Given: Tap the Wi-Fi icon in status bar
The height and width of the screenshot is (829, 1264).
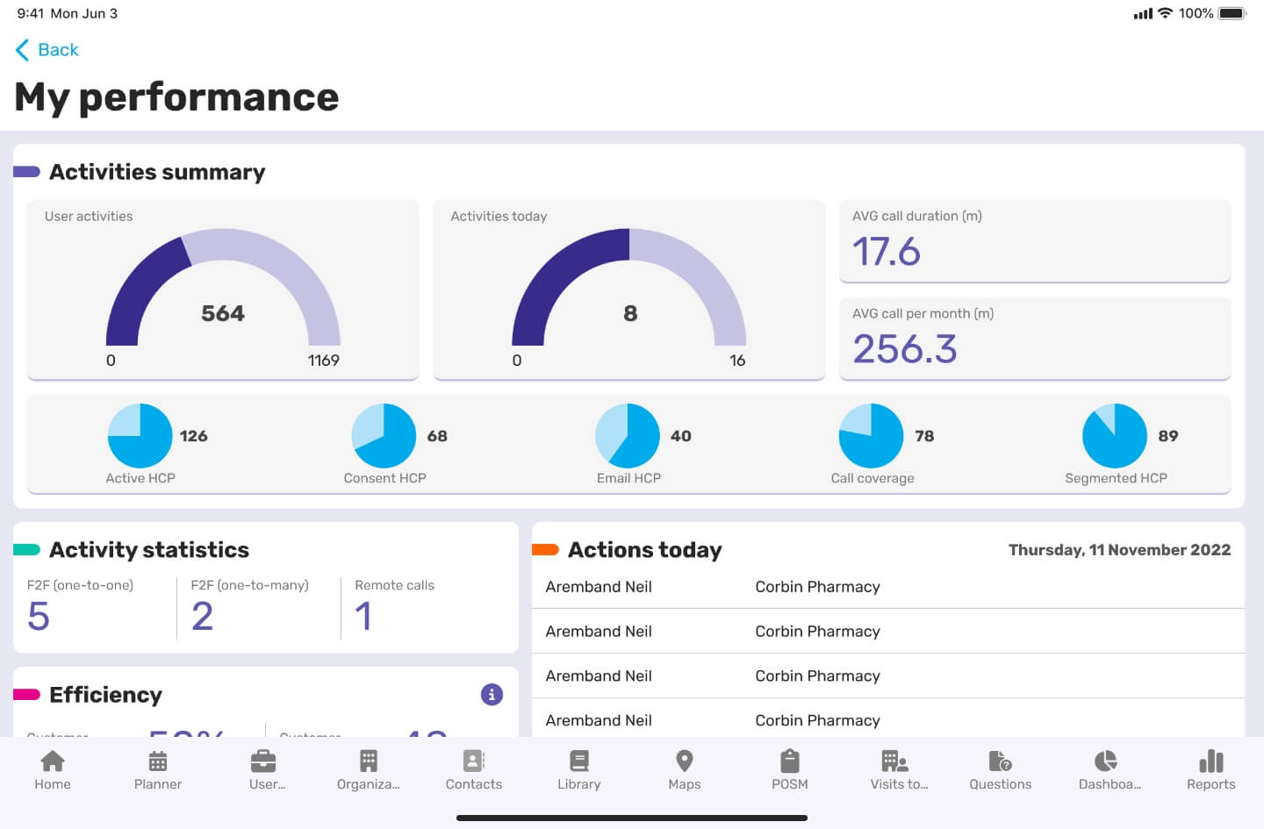Looking at the screenshot, I should (x=1166, y=13).
